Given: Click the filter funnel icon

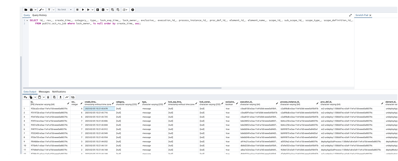Looking at the screenshot, I should click(49, 9).
